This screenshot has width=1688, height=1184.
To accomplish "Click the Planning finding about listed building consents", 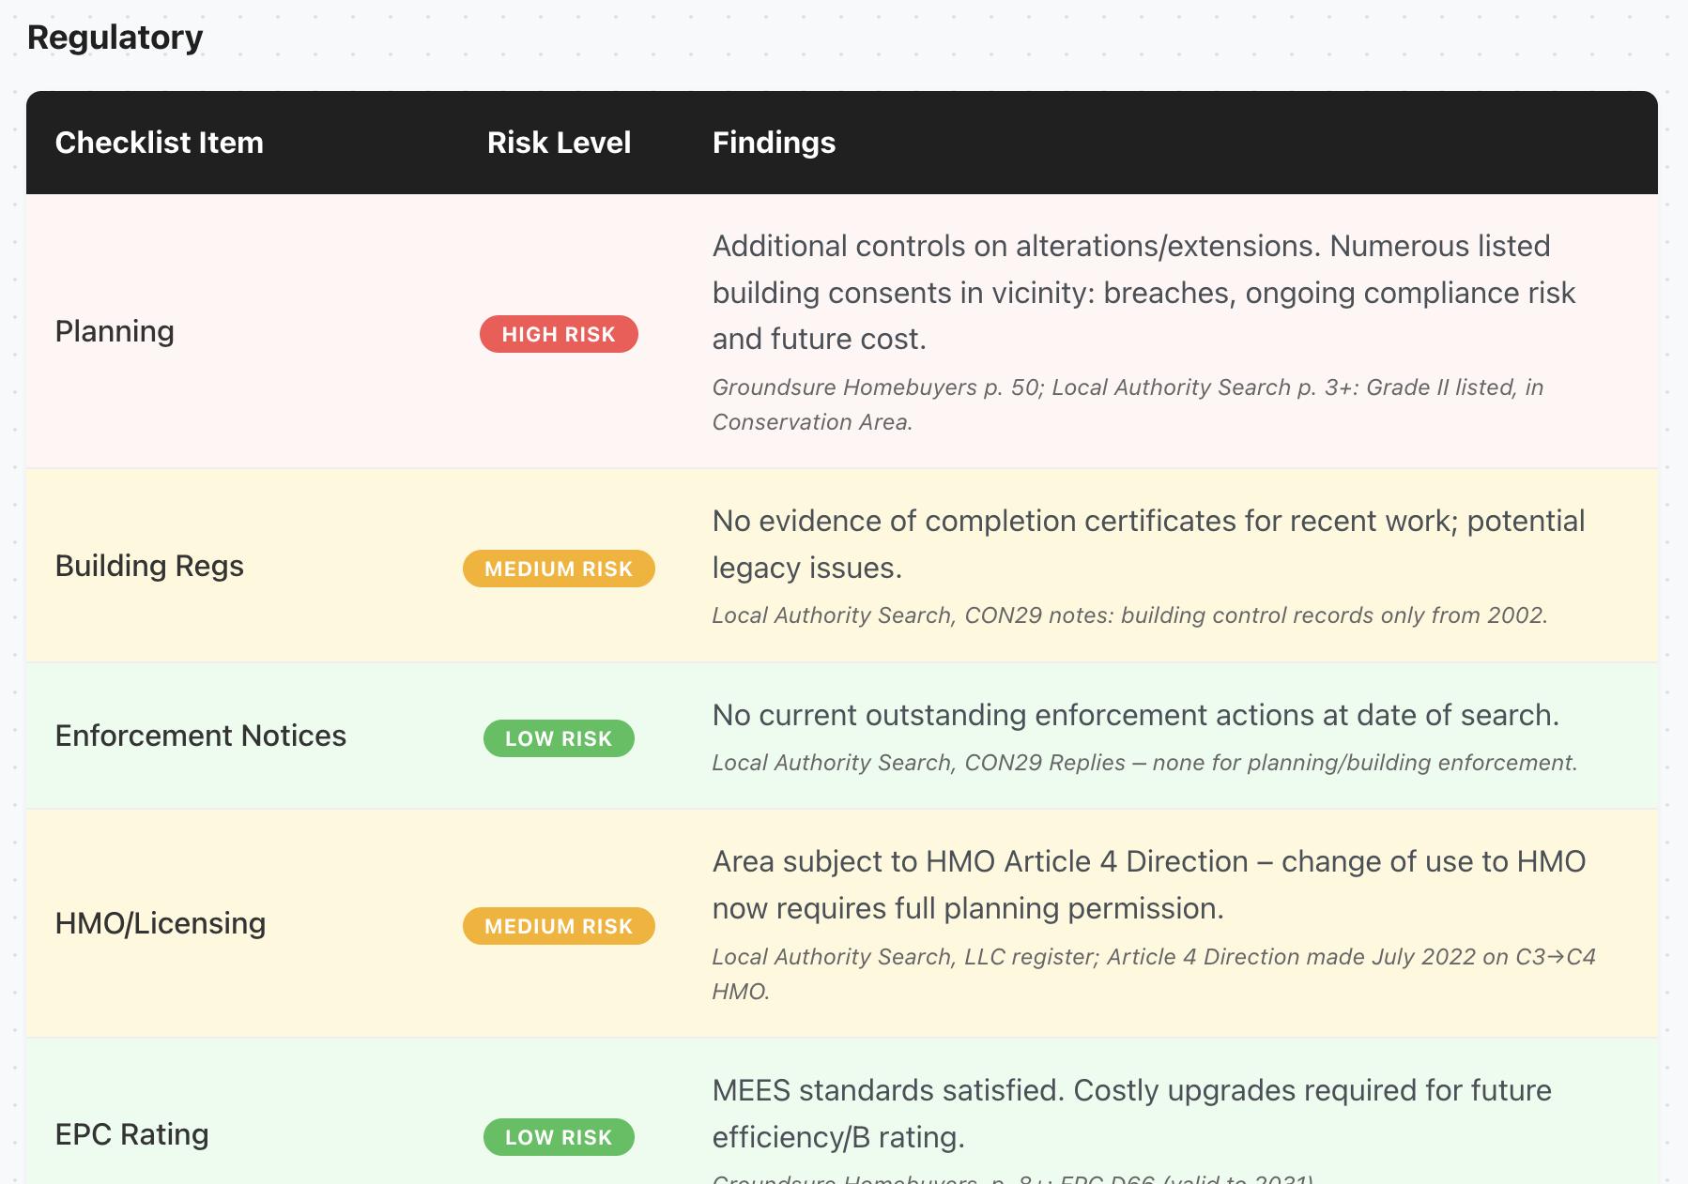I will [1143, 292].
